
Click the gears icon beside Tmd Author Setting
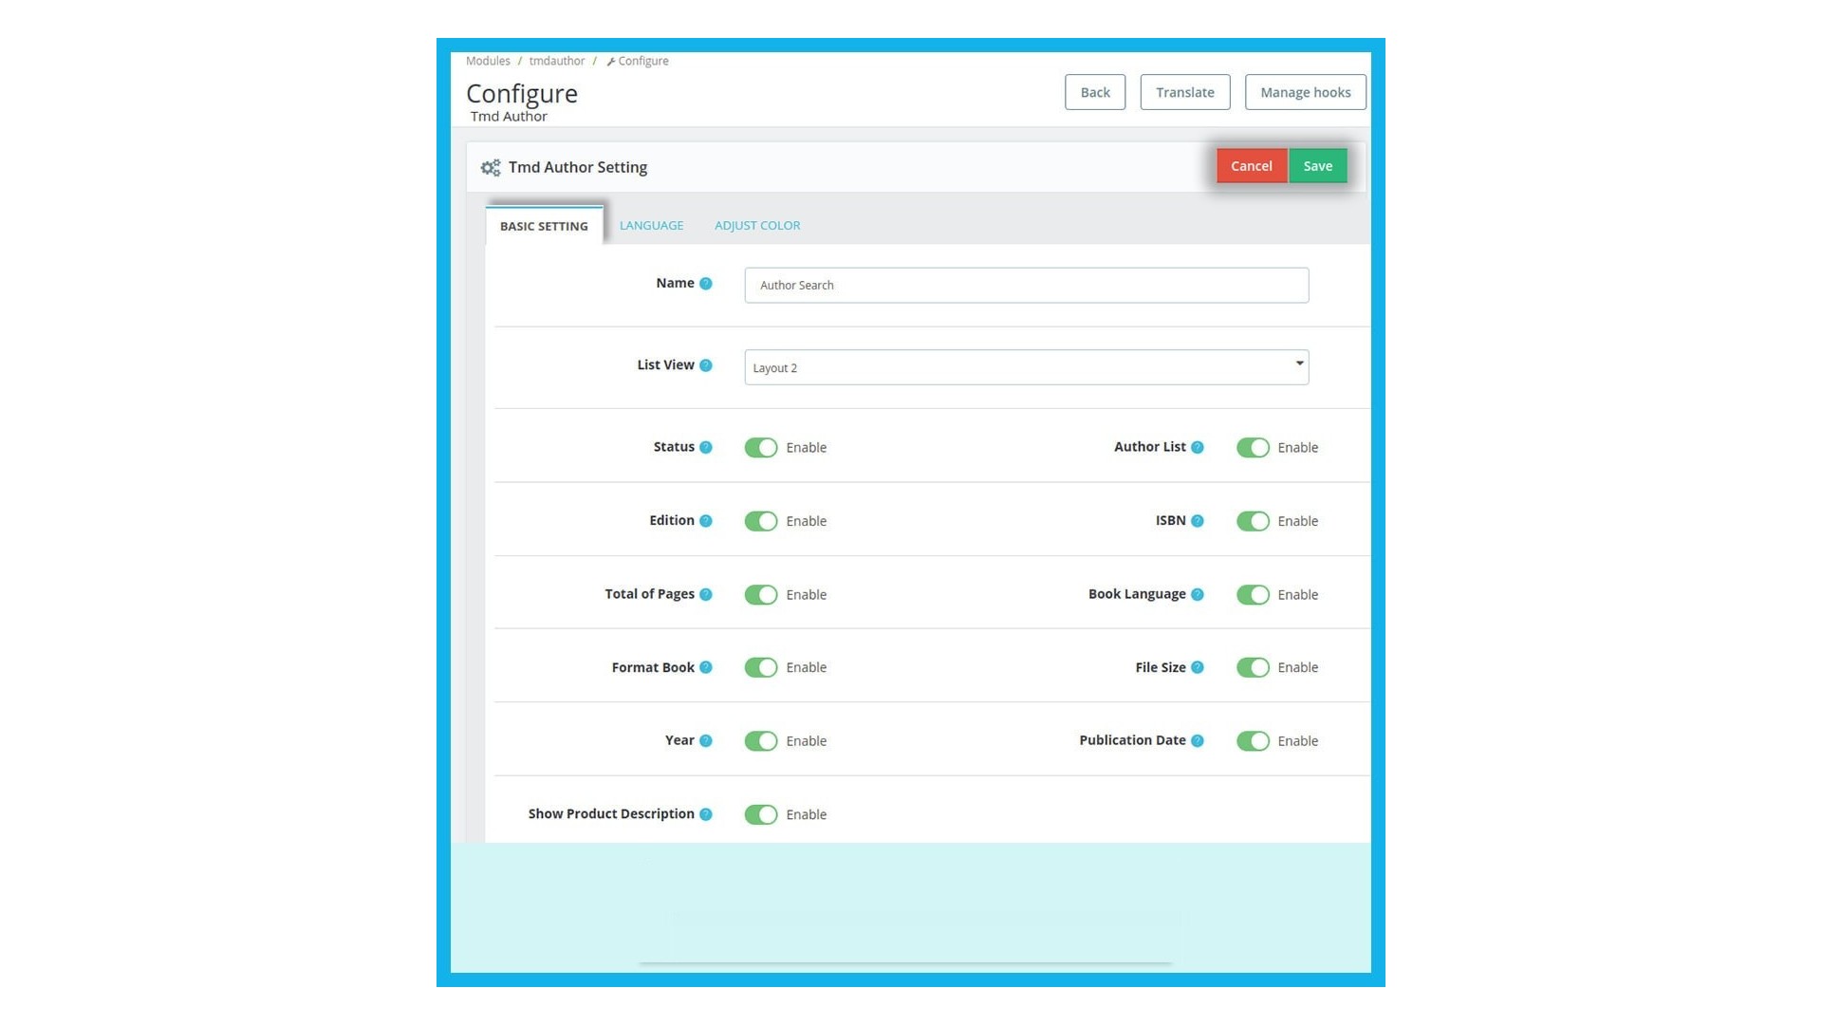coord(490,168)
